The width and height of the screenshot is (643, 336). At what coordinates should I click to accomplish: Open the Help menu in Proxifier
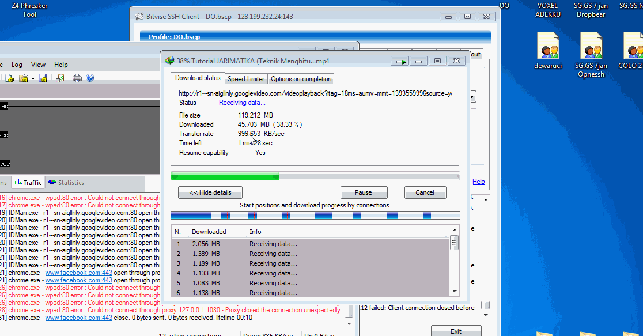point(60,65)
